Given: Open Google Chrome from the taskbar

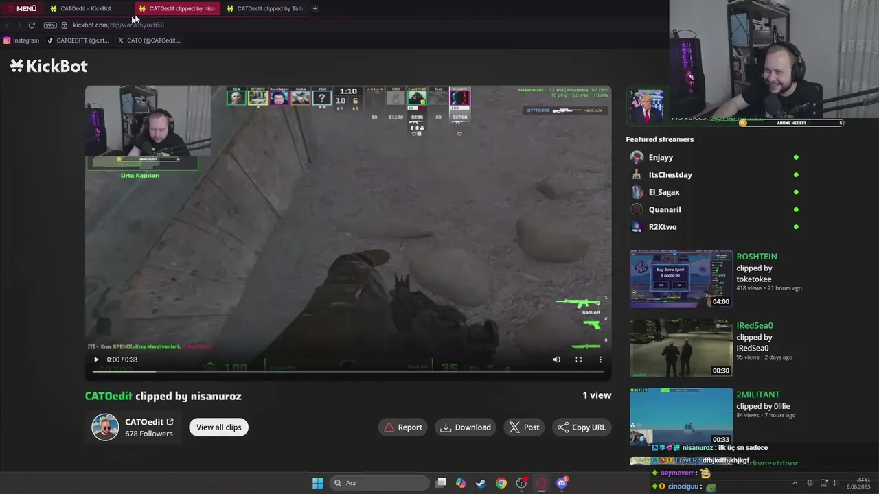Looking at the screenshot, I should (x=501, y=483).
